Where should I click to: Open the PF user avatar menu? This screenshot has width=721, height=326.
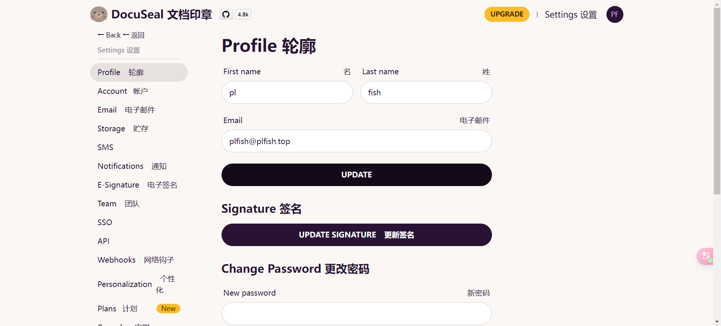[x=615, y=14]
